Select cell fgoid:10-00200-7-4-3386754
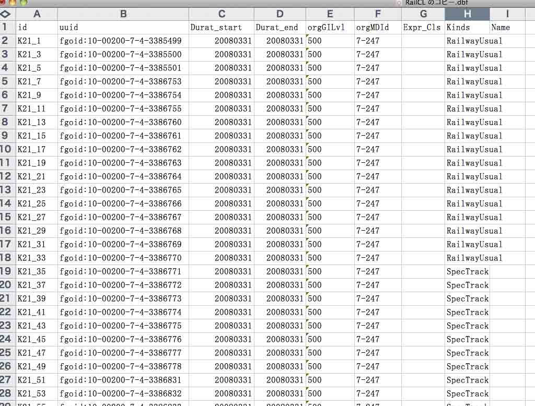Viewport: 535px width, 406px height. (x=123, y=95)
